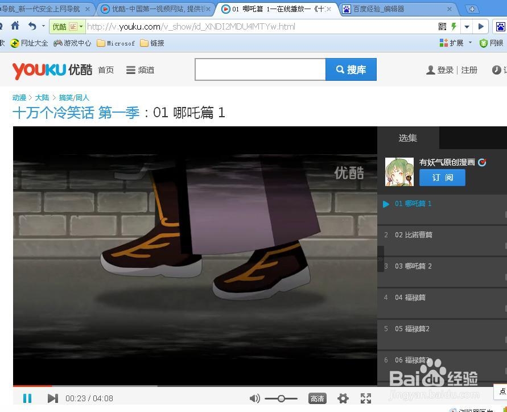Open the video player settings gear

pos(343,398)
